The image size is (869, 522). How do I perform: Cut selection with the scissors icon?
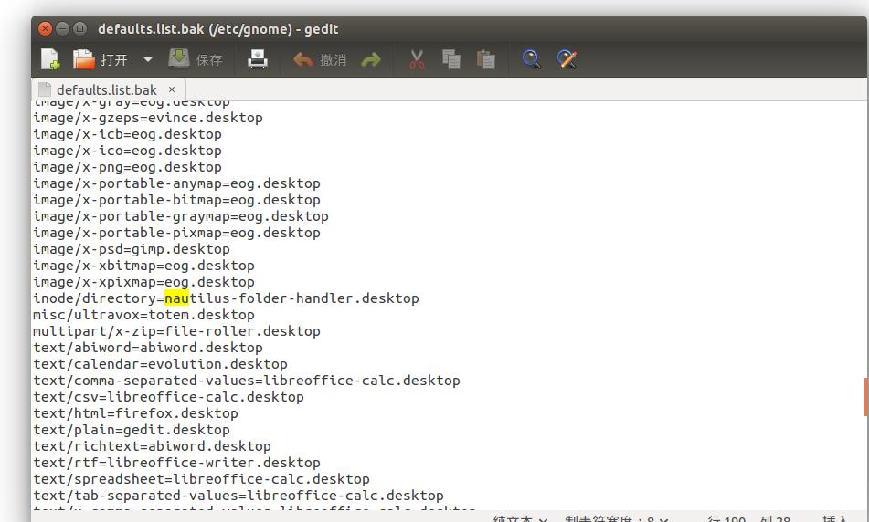click(417, 59)
